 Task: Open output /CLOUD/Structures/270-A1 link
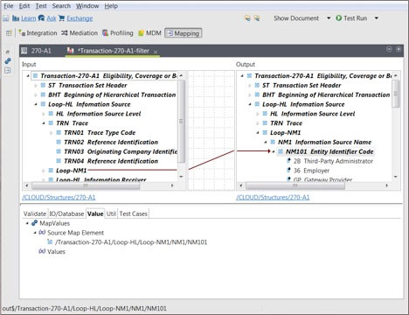(273, 198)
